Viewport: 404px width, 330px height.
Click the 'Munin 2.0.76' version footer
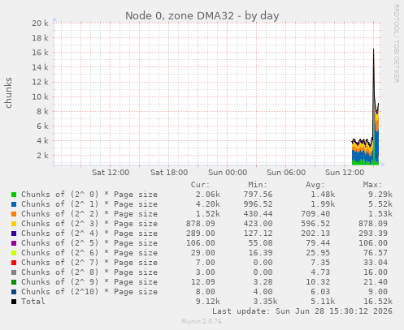pos(202,321)
